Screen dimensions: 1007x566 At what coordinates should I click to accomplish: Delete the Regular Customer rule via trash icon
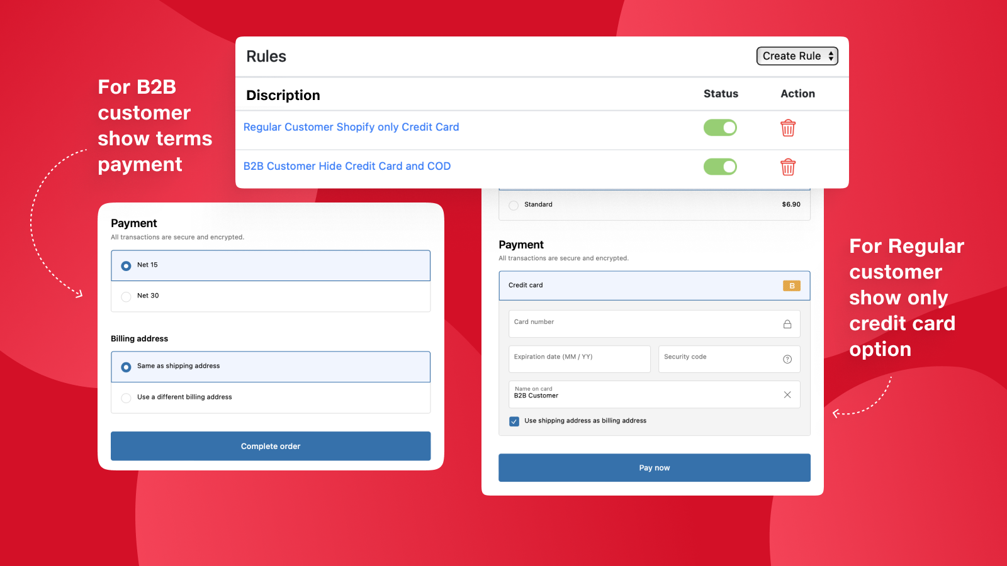tap(788, 128)
